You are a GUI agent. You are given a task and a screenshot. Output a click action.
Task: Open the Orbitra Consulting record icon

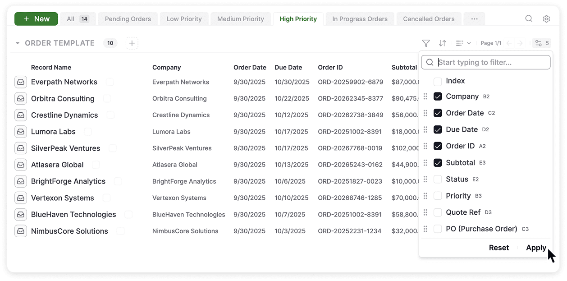20,99
